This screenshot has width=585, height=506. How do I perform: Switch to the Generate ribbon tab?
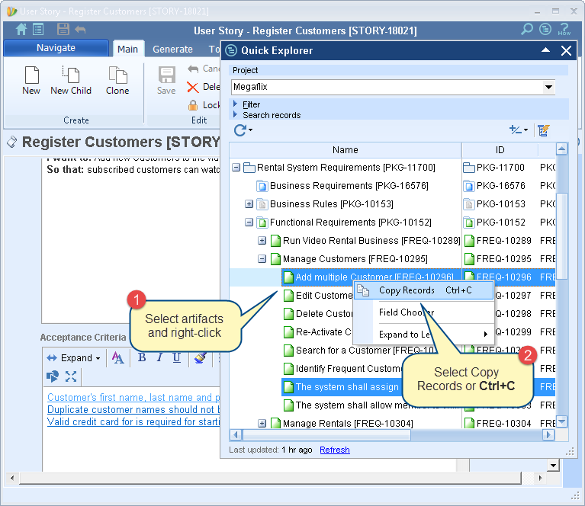[x=172, y=49]
